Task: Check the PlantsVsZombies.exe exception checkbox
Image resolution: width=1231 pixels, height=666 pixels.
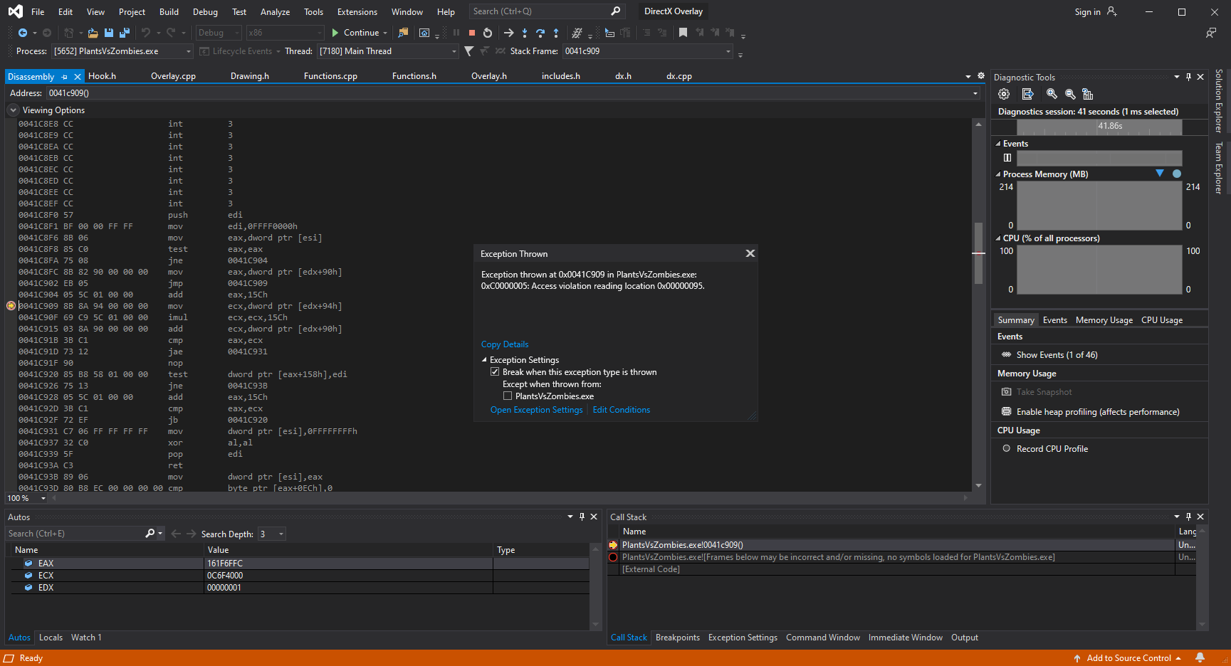Action: pos(508,396)
